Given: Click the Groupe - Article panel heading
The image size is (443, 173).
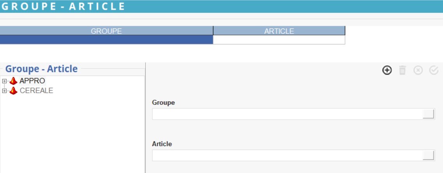Looking at the screenshot, I should 41,69.
